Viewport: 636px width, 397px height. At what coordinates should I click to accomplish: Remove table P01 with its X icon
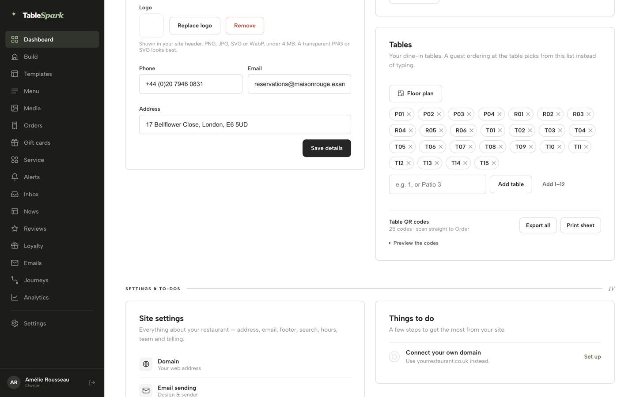point(409,114)
